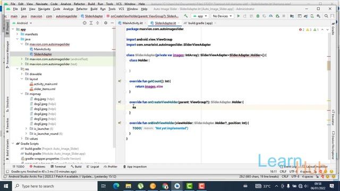Click the getCount override gutter icon
340x191 pixels.
[x=120, y=81]
